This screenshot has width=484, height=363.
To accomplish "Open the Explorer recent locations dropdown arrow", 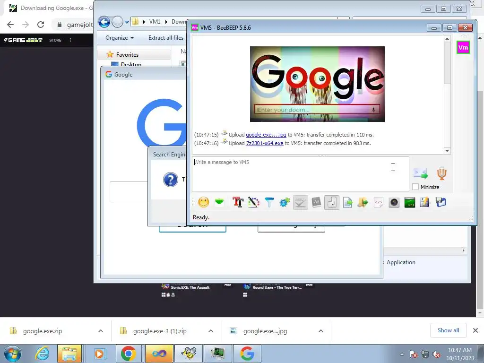I will click(127, 22).
